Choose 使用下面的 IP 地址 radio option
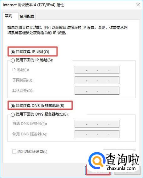This screenshot has width=143, height=178. tap(13, 60)
